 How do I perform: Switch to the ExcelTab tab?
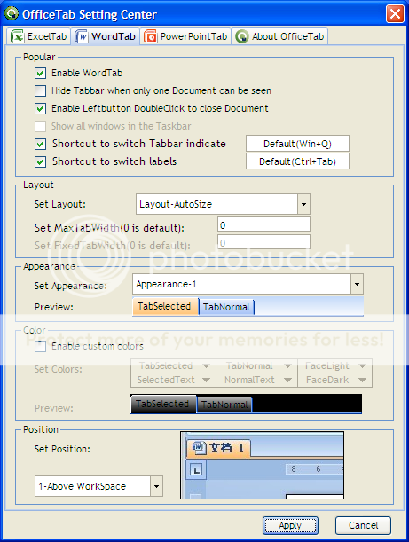click(39, 36)
